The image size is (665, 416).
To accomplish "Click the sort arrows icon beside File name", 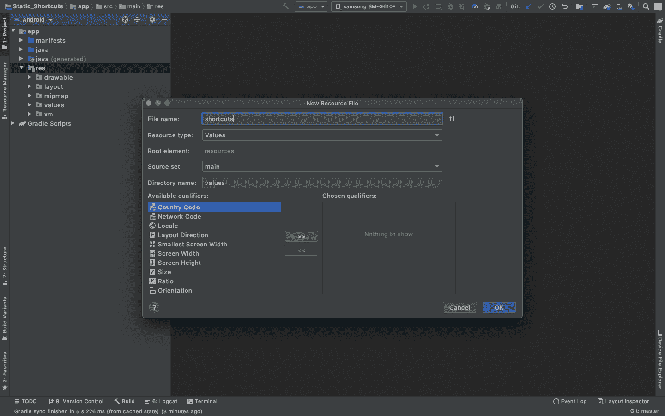I will point(452,119).
